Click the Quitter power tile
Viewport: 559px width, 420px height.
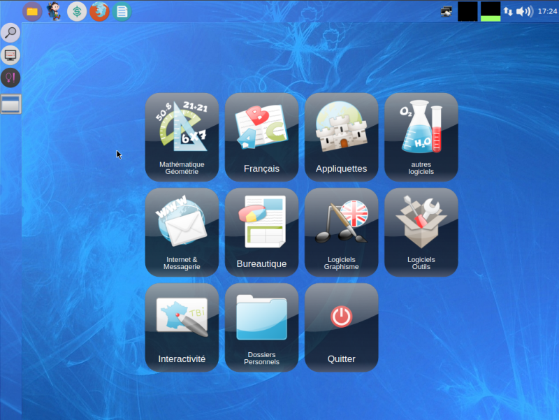pos(341,328)
